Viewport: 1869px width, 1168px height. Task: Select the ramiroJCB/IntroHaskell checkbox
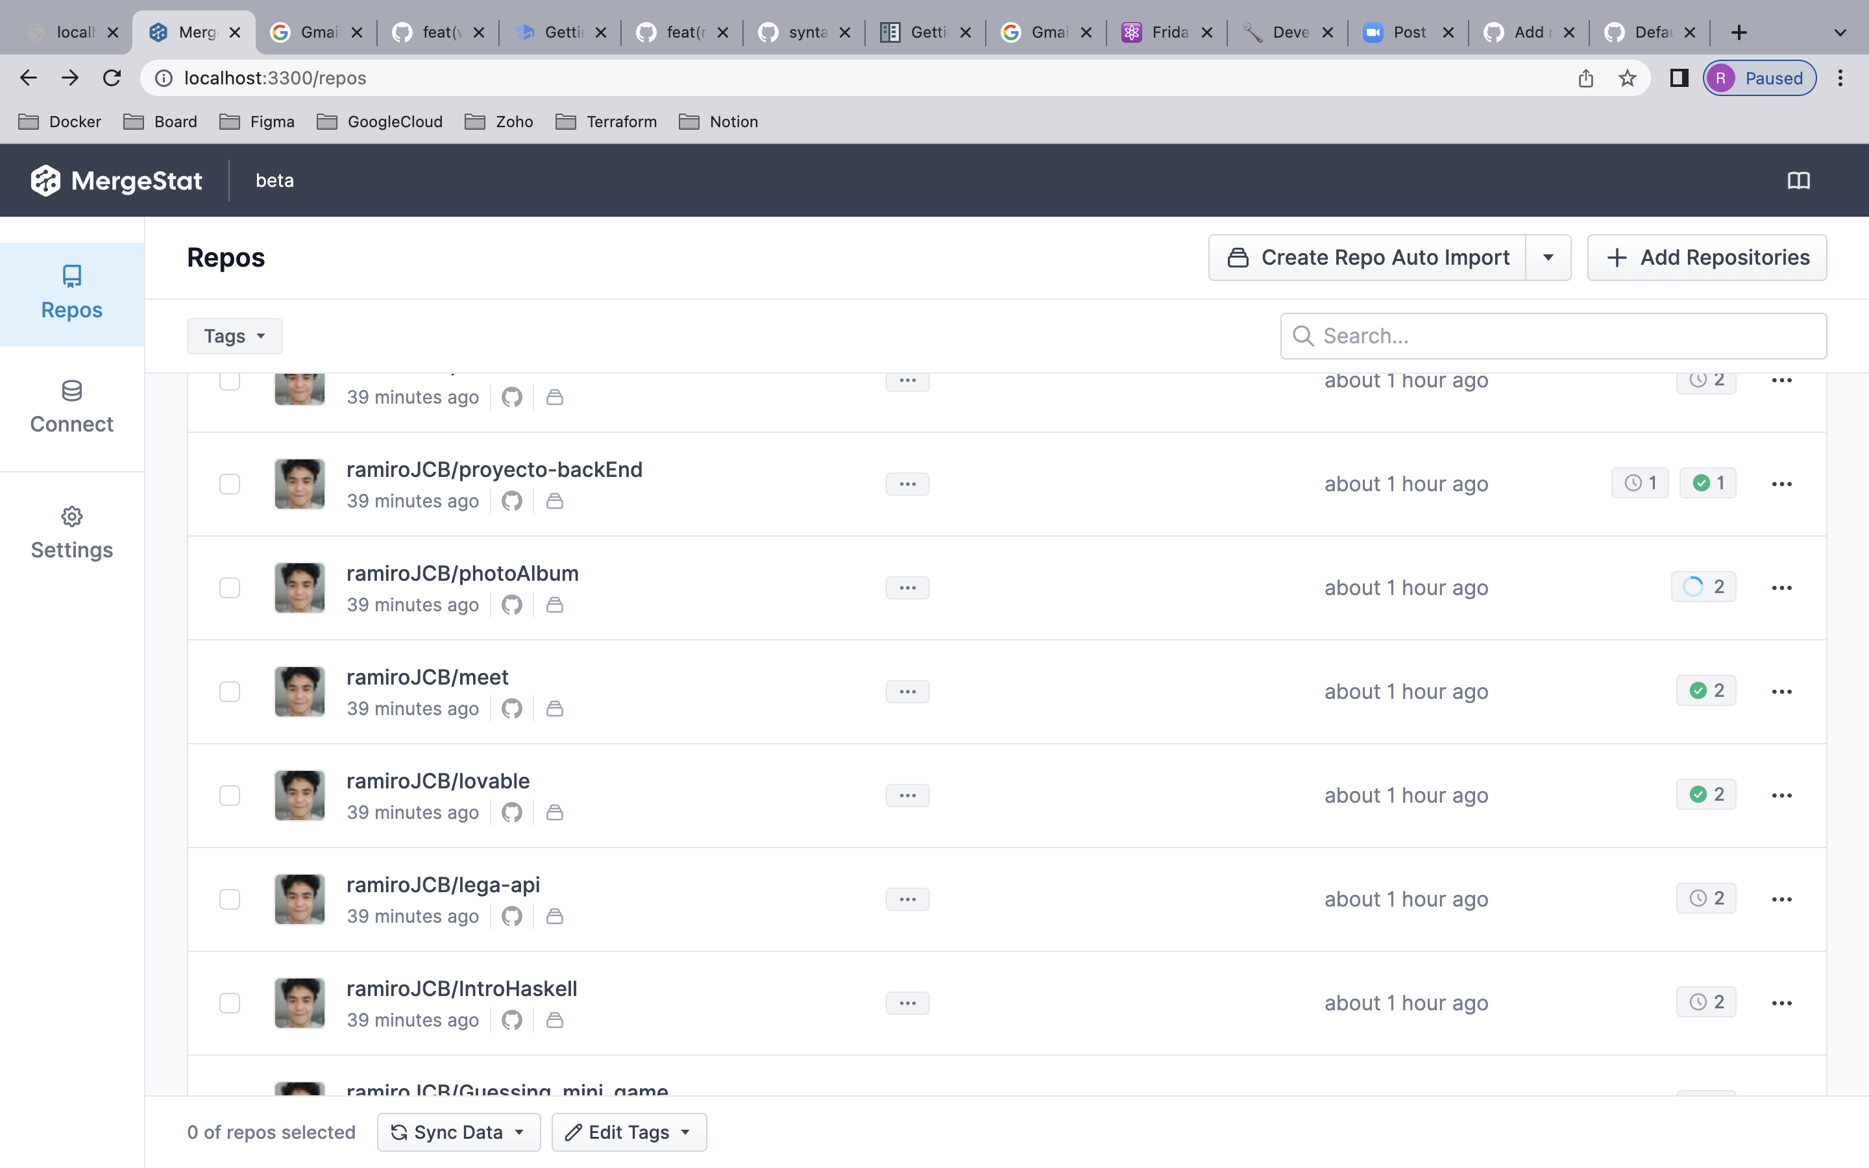click(229, 1003)
